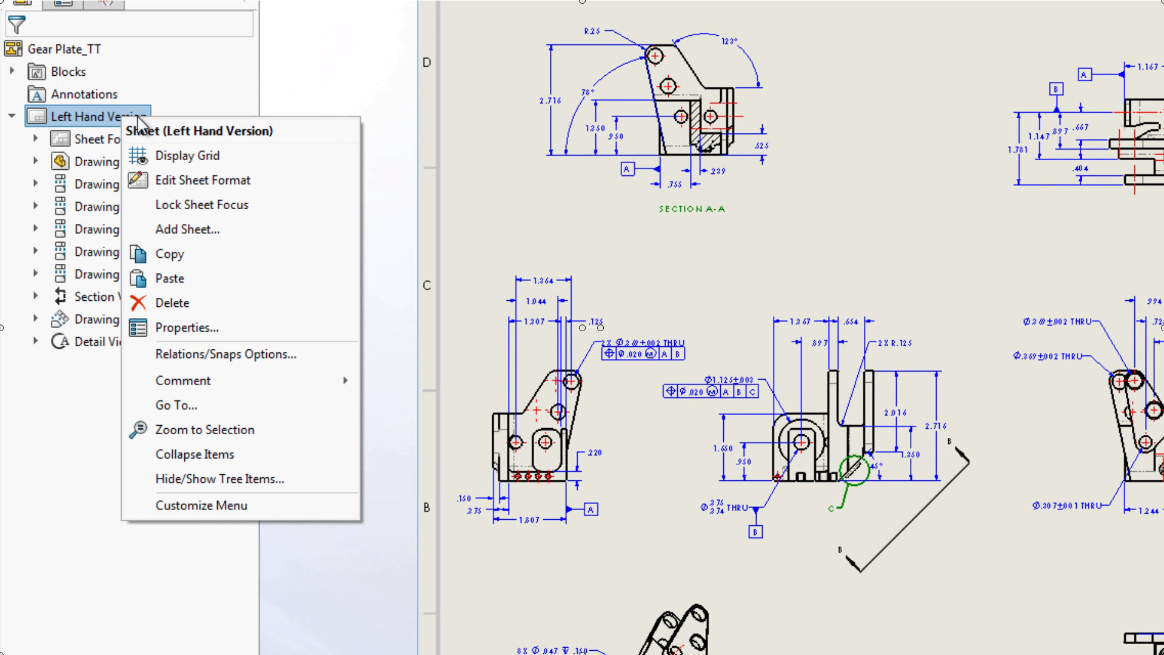Click the filter search field above the tree
Screen dimensions: 1164x655
[139, 24]
